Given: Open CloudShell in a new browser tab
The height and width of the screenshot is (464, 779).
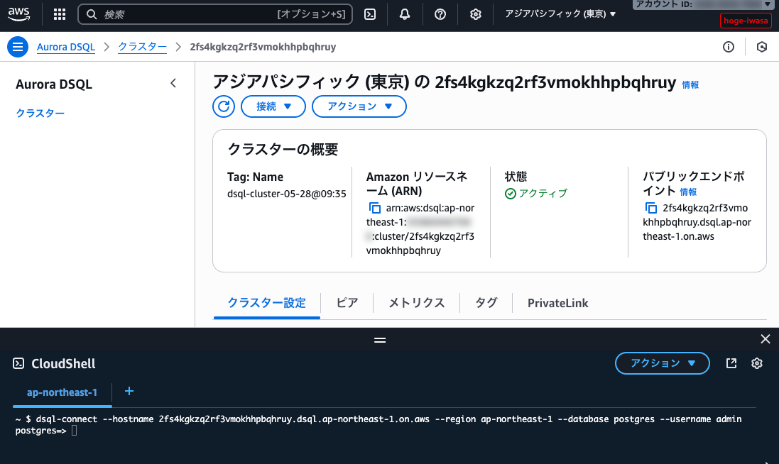Looking at the screenshot, I should [x=731, y=363].
